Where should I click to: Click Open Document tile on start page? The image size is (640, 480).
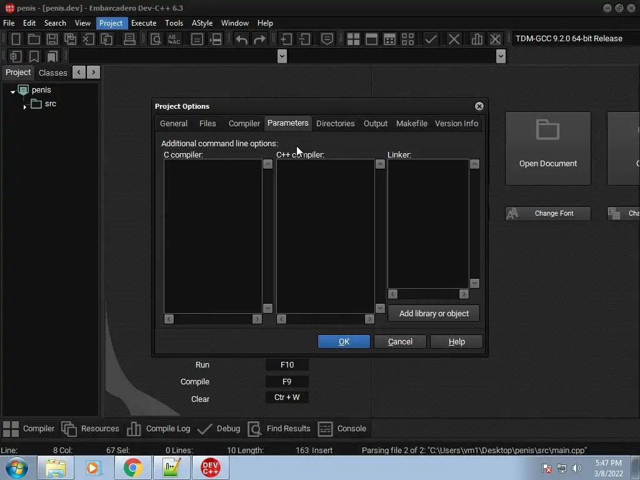[x=547, y=149]
